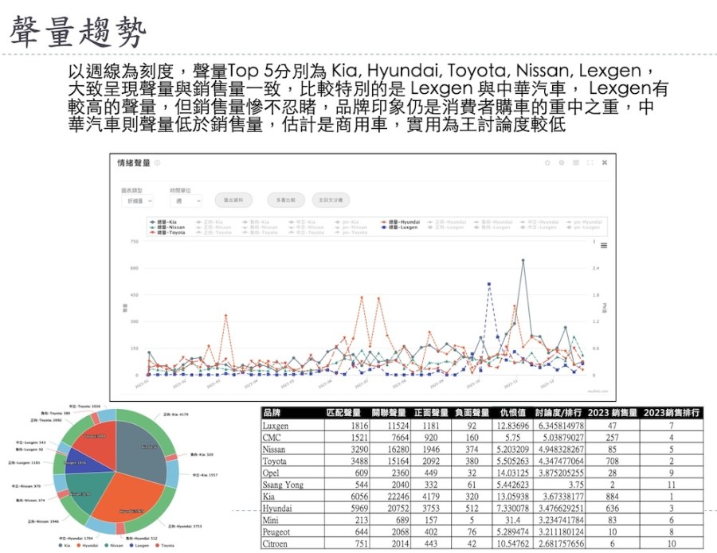
Task: Click the 匹配聲量 column header
Action: [343, 413]
